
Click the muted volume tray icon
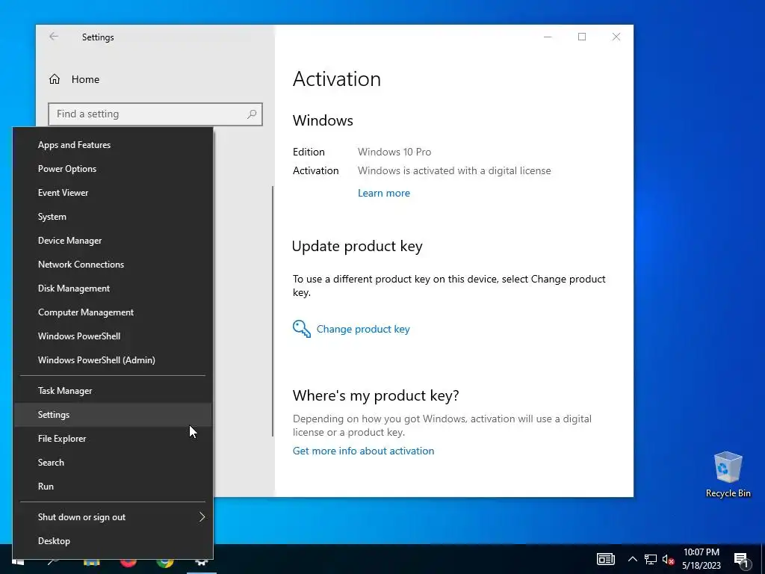tap(669, 559)
